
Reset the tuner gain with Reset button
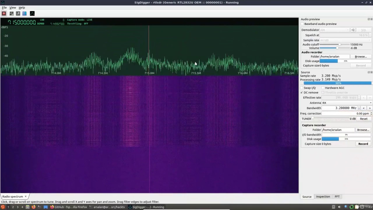tap(364, 119)
